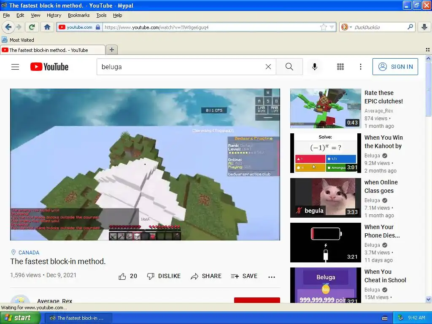Open the Most Visited bookmarks folder
432x324 pixels.
[x=18, y=40]
